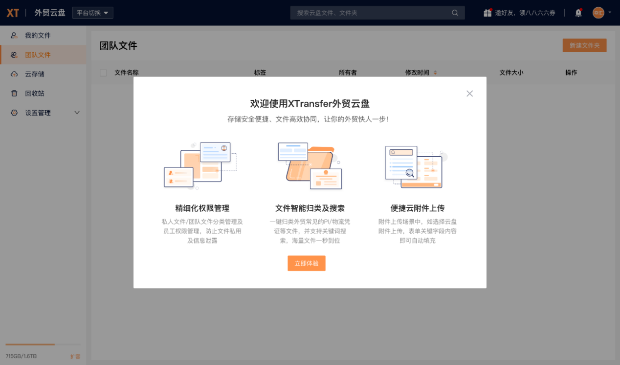
Task: Click the 便捷云附件上传 heading
Action: 418,208
